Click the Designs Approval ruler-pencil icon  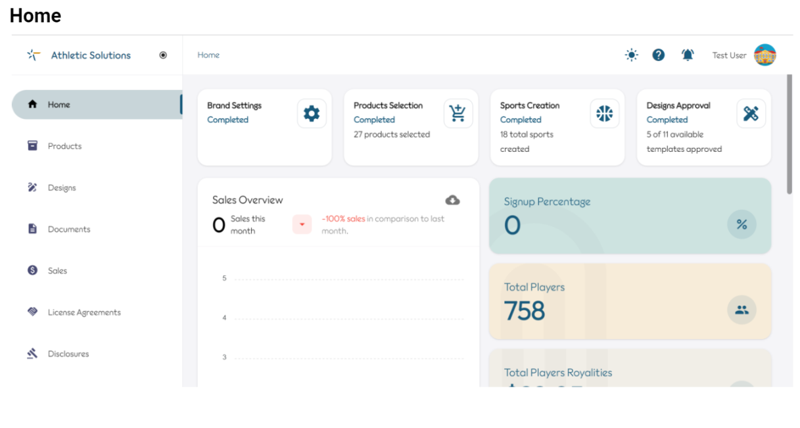click(x=751, y=114)
